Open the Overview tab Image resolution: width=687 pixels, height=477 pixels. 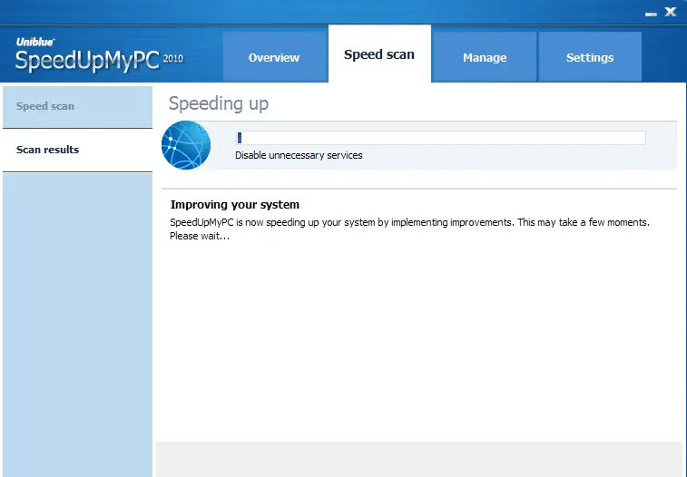[275, 57]
